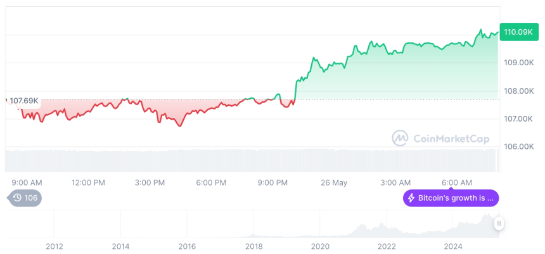This screenshot has height=254, width=545.
Task: Click the 106 event count badge
Action: tap(30, 198)
